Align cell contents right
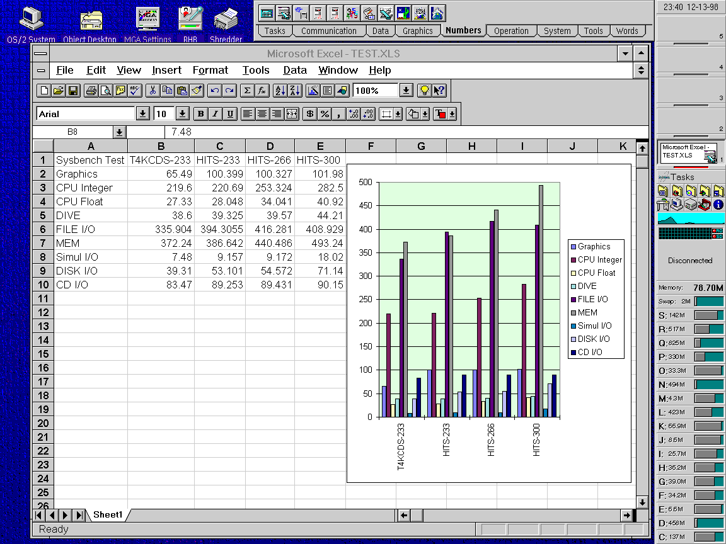The height and width of the screenshot is (544, 726). [x=277, y=114]
